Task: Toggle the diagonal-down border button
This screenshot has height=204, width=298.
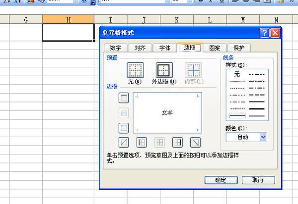Action: 195,142
